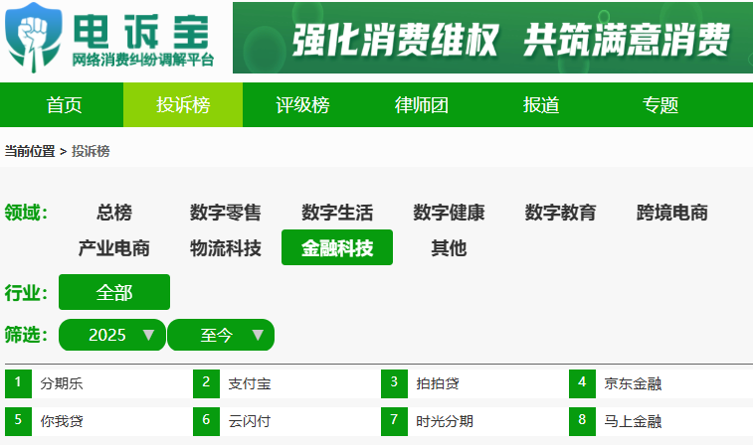Open the 评级榜 nav tab
The image size is (753, 445).
pos(302,105)
